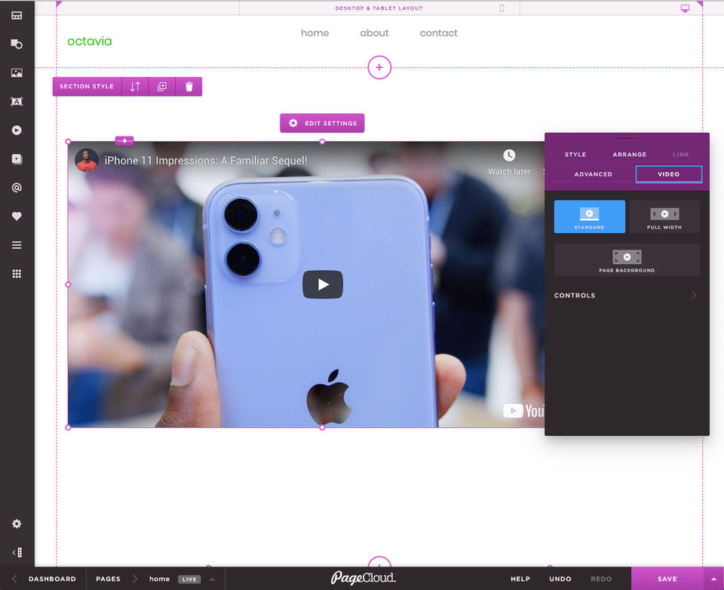Viewport: 724px width, 590px height.
Task: Switch to mobile layout icon
Action: coord(502,8)
